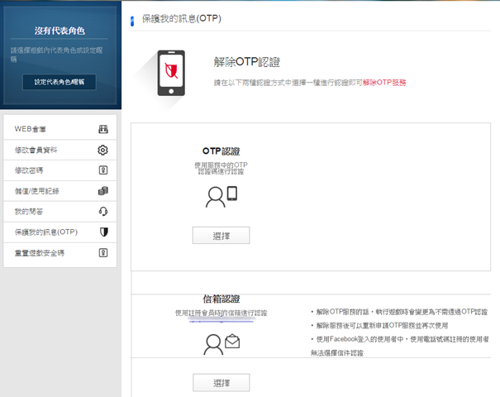Click the headset icon beside 我的問答
Image resolution: width=500 pixels, height=397 pixels.
pos(103,212)
